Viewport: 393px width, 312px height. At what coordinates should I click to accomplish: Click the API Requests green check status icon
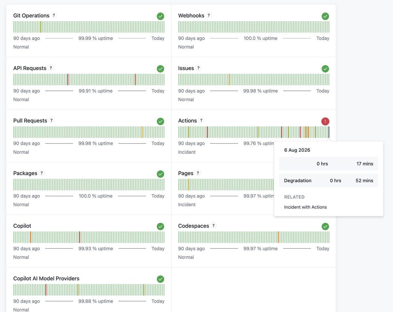coord(160,69)
